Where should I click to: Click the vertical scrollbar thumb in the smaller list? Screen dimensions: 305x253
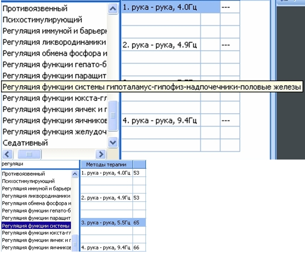coord(75,243)
